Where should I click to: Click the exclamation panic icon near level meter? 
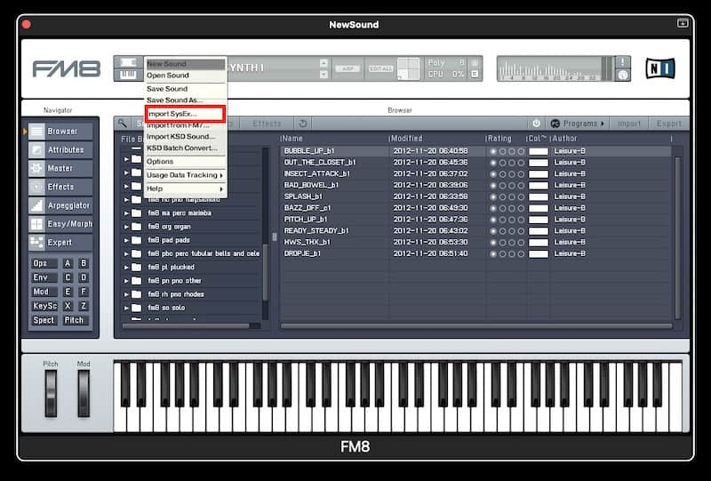pyautogui.click(x=623, y=62)
